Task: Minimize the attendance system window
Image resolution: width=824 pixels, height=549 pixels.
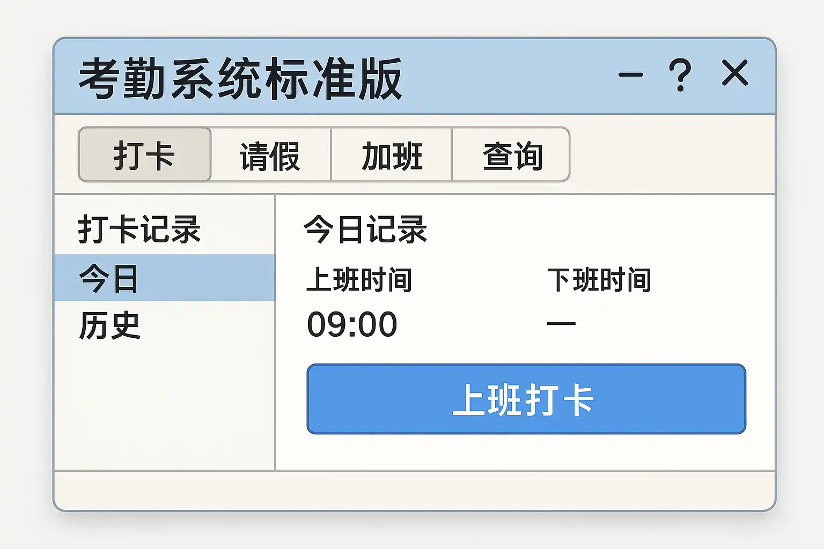Action: tap(631, 75)
